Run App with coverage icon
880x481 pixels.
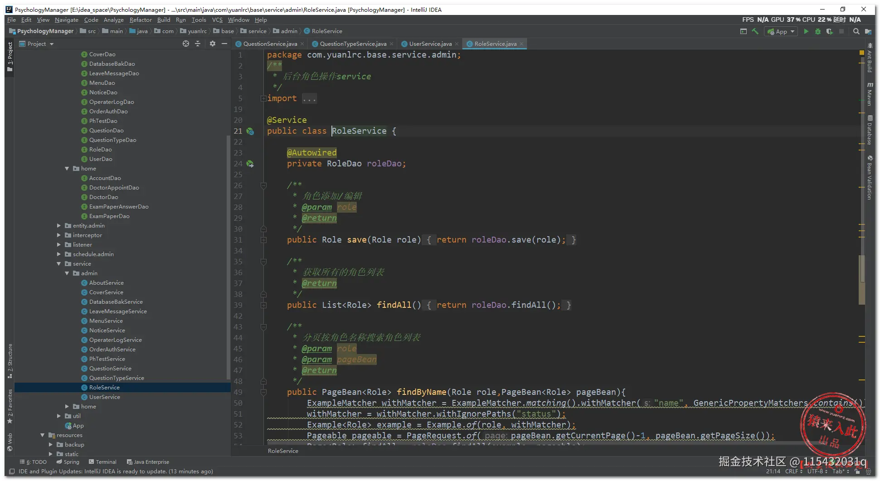(829, 31)
